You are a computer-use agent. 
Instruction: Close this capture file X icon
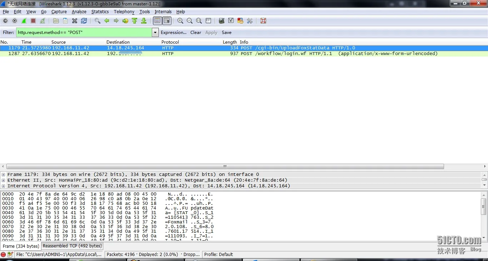click(75, 21)
